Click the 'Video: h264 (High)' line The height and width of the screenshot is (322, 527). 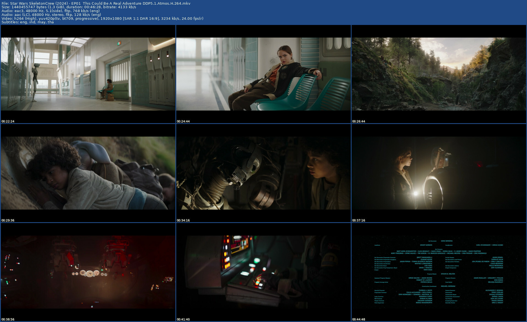point(102,18)
